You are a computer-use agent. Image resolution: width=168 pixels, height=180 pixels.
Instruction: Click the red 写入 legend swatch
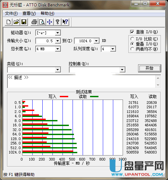point(64,97)
